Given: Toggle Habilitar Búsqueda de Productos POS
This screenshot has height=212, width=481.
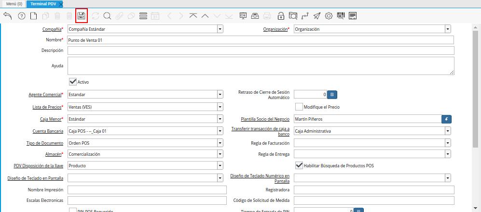Looking at the screenshot, I should [x=299, y=165].
